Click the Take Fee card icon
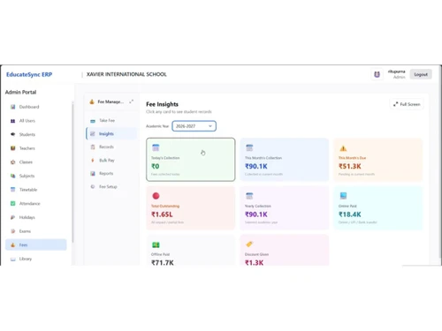Image resolution: width=442 pixels, height=331 pixels. pyautogui.click(x=93, y=121)
